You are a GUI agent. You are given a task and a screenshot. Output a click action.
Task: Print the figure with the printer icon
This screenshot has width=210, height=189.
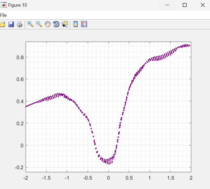pos(20,24)
